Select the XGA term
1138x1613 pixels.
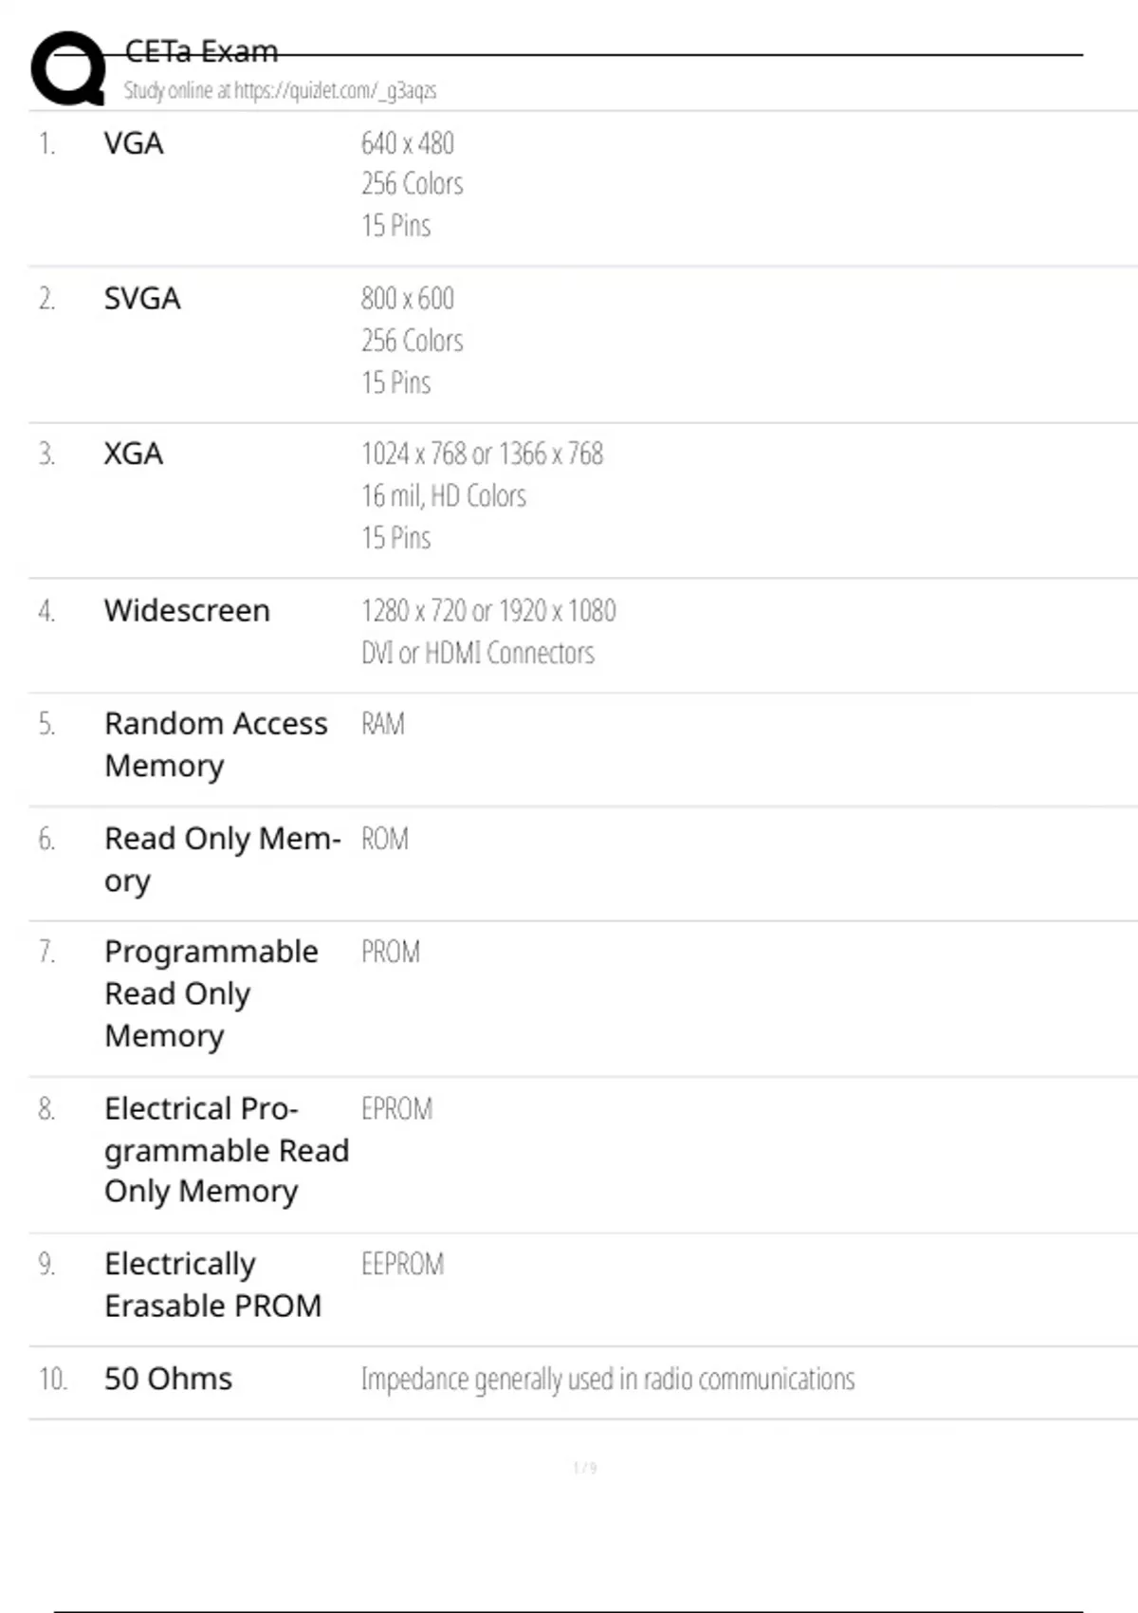pos(134,454)
